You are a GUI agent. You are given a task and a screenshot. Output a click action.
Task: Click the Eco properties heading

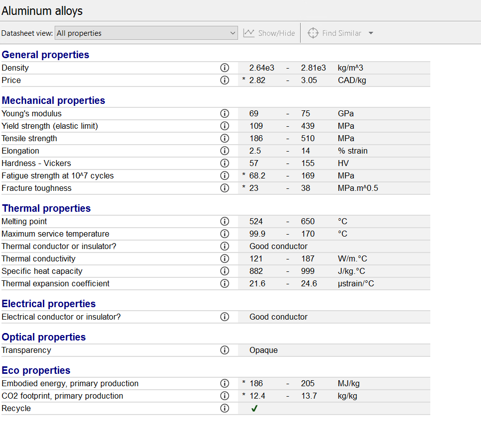point(37,370)
